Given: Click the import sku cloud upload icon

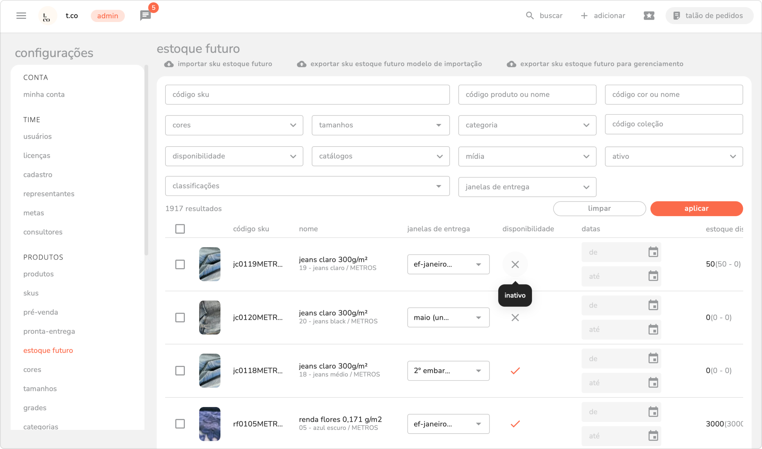Looking at the screenshot, I should tap(169, 64).
